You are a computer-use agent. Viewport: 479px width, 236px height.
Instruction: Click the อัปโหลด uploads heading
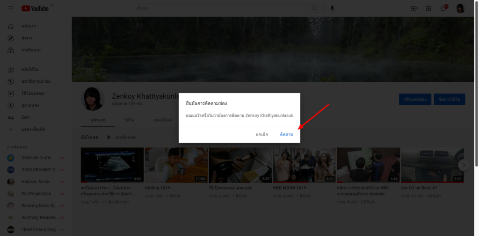89,137
